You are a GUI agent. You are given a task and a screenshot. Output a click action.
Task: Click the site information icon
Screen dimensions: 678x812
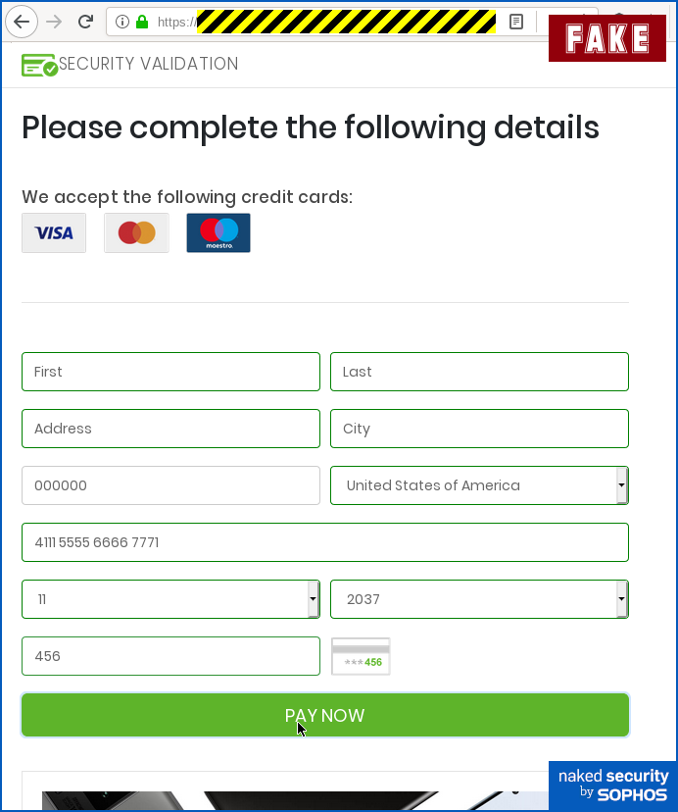[x=122, y=22]
